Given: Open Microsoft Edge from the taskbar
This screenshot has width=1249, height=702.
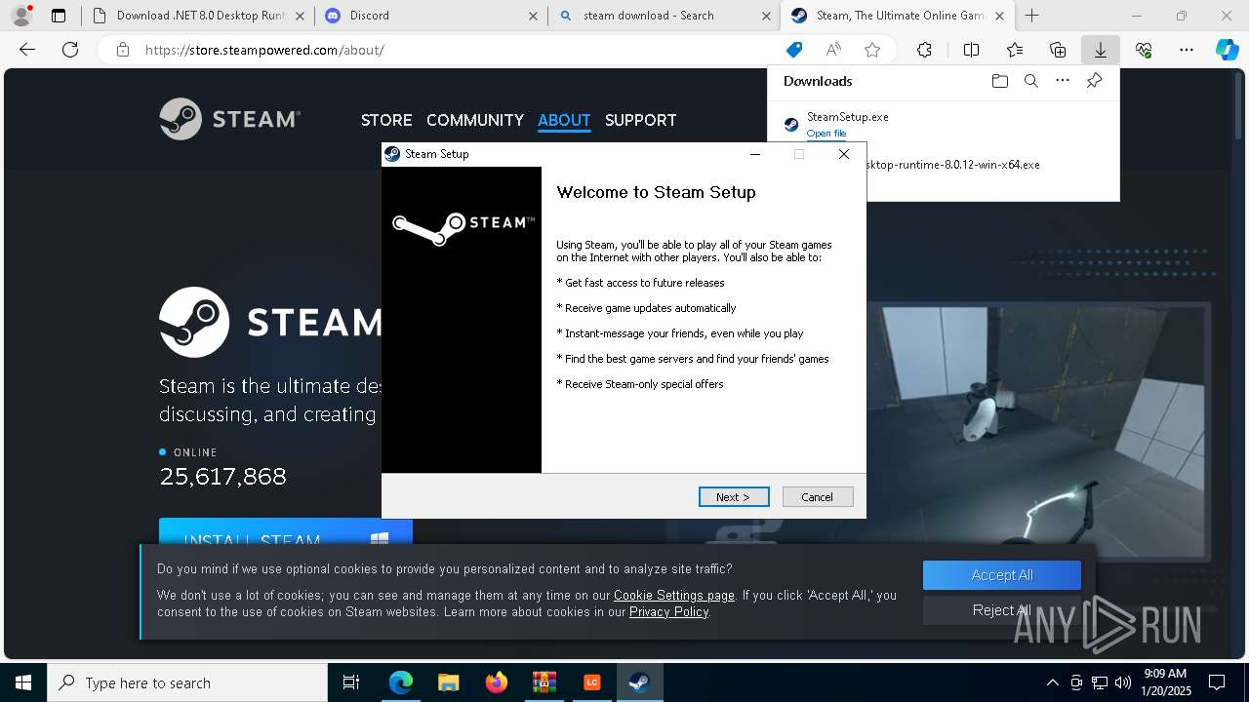Looking at the screenshot, I should coord(400,682).
